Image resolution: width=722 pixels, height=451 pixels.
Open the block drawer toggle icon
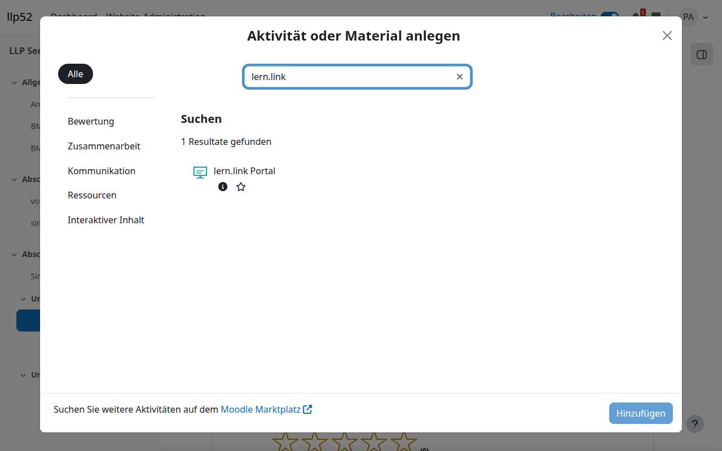[702, 54]
